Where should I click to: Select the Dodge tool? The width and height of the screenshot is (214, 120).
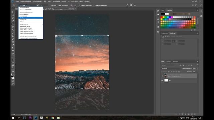[x=13, y=51]
